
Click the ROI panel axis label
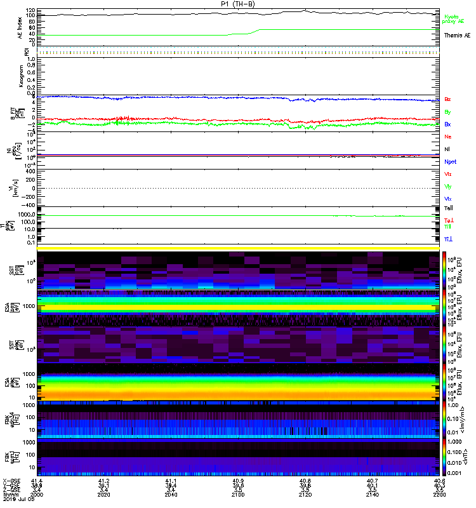(x=27, y=52)
